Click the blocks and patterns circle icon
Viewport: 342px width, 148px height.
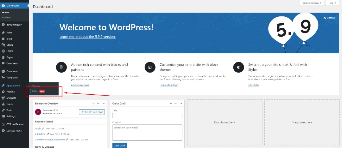[61, 67]
